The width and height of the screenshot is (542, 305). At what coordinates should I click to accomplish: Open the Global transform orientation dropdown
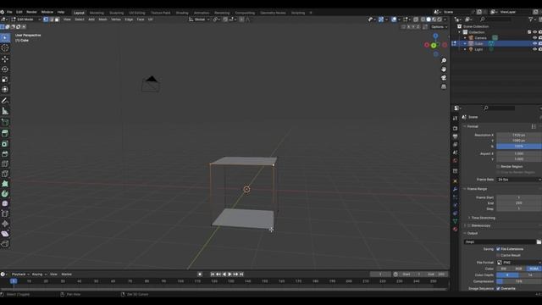tap(199, 19)
